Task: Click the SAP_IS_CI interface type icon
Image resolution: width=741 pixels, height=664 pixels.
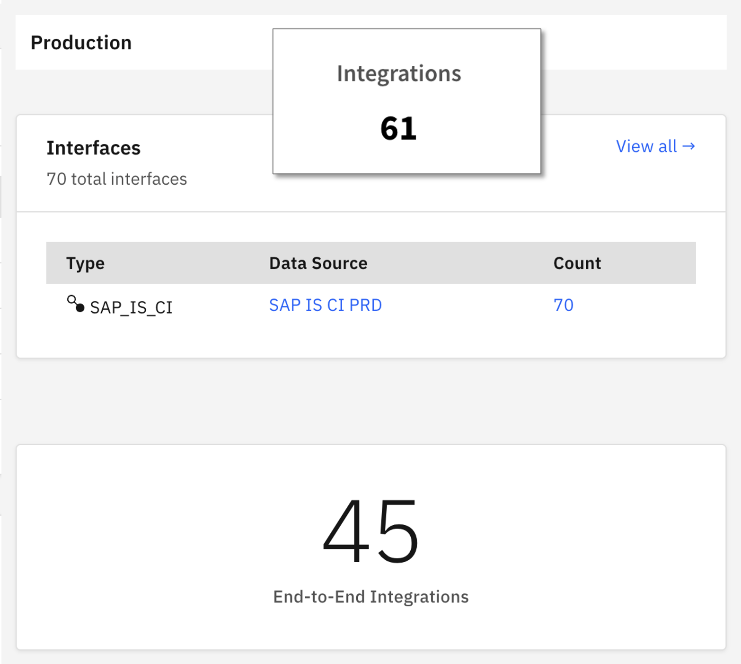Action: [75, 304]
